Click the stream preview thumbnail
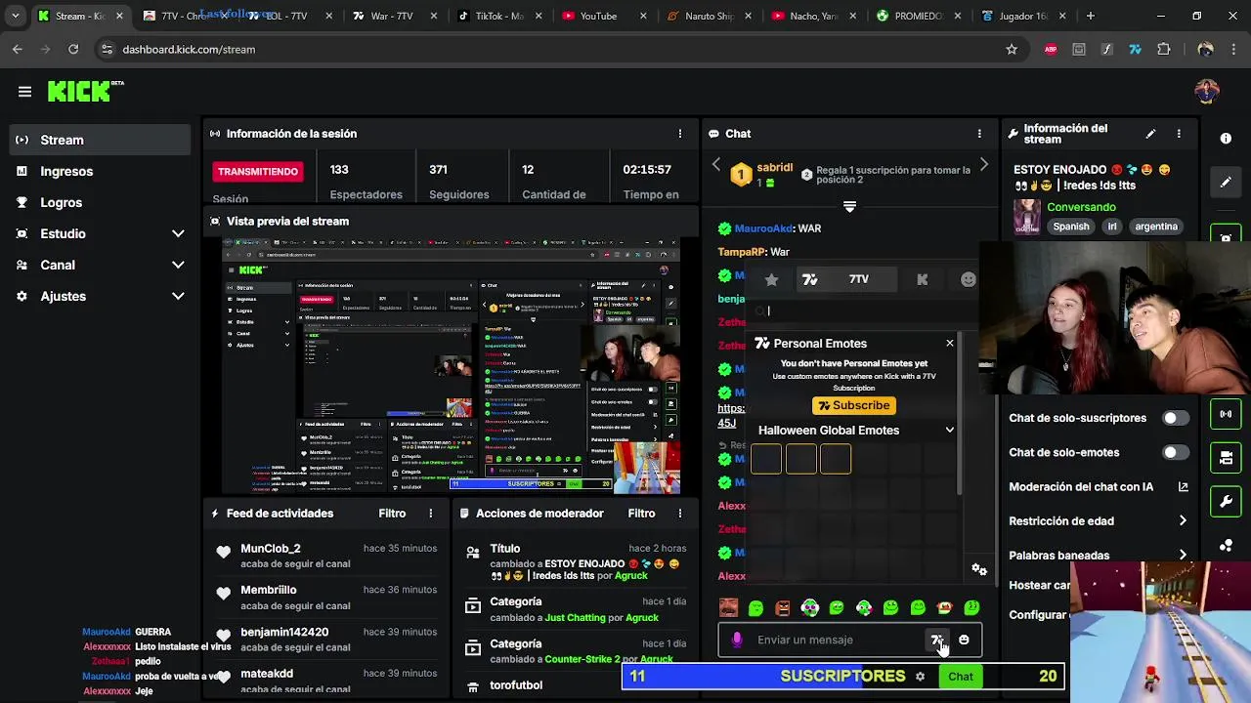Image resolution: width=1251 pixels, height=703 pixels. (x=452, y=365)
